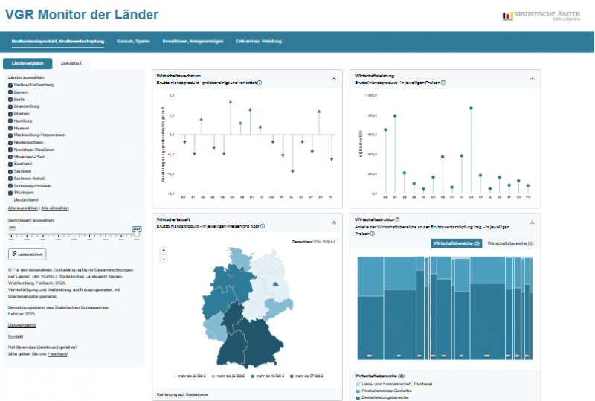Click the Lesezeichen button

(x=27, y=254)
